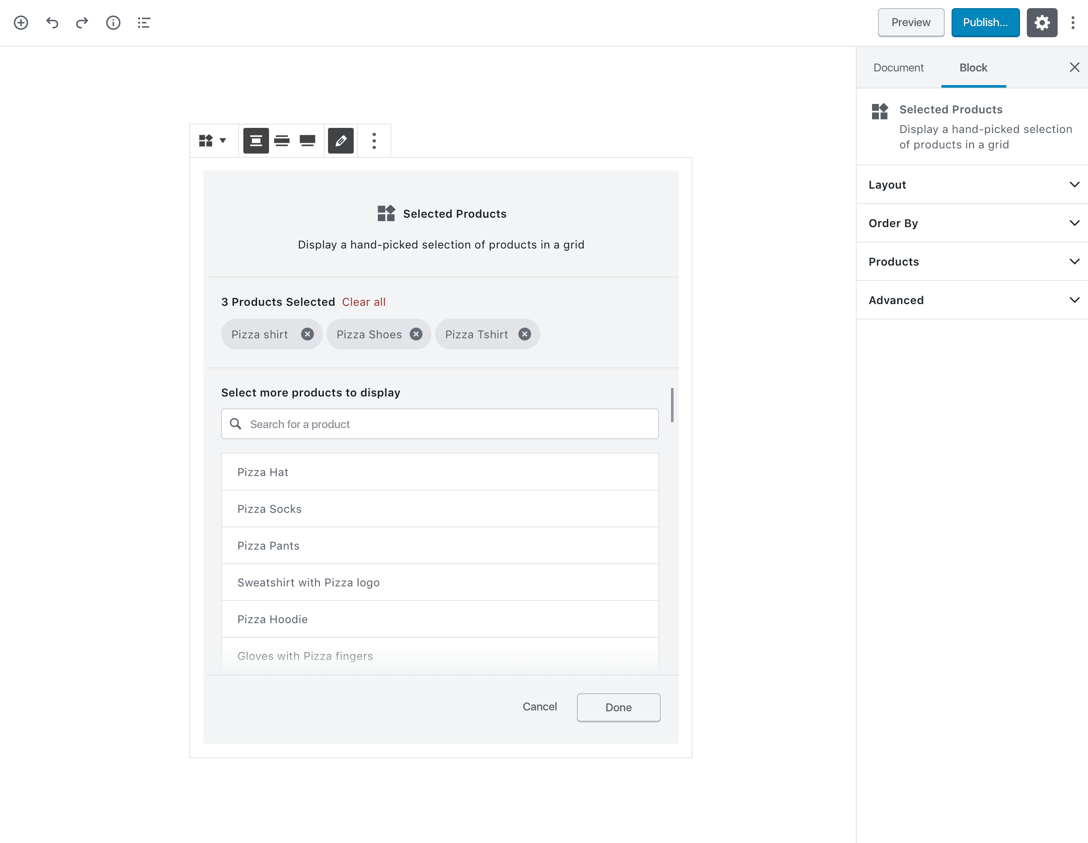Click the Clear all link
This screenshot has height=843, width=1088.
point(364,302)
